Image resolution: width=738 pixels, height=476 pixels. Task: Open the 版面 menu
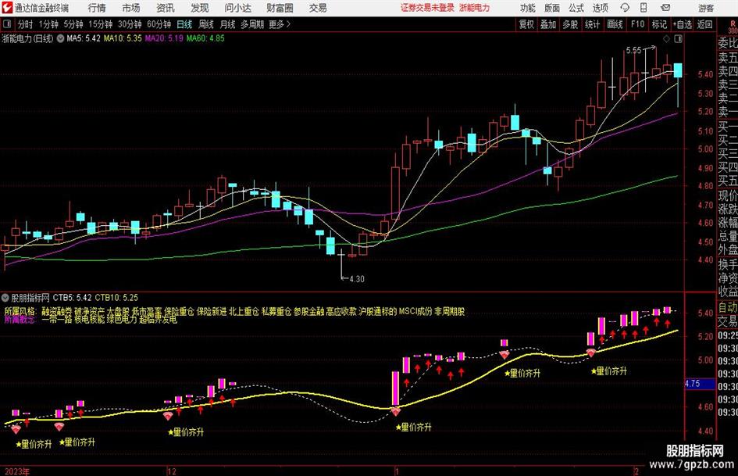[551, 8]
